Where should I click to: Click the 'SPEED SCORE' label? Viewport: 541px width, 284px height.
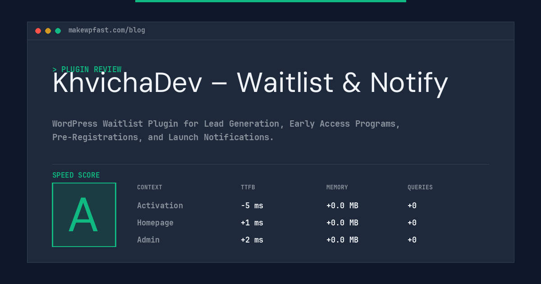[76, 175]
